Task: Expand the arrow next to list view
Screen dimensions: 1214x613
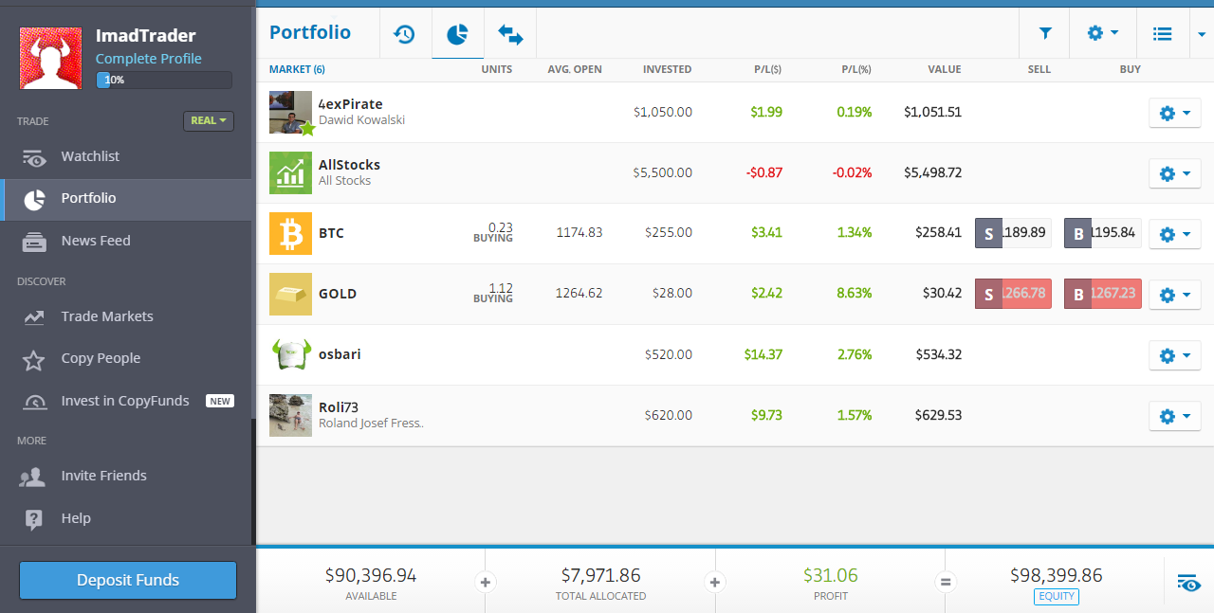Action: (x=1201, y=34)
